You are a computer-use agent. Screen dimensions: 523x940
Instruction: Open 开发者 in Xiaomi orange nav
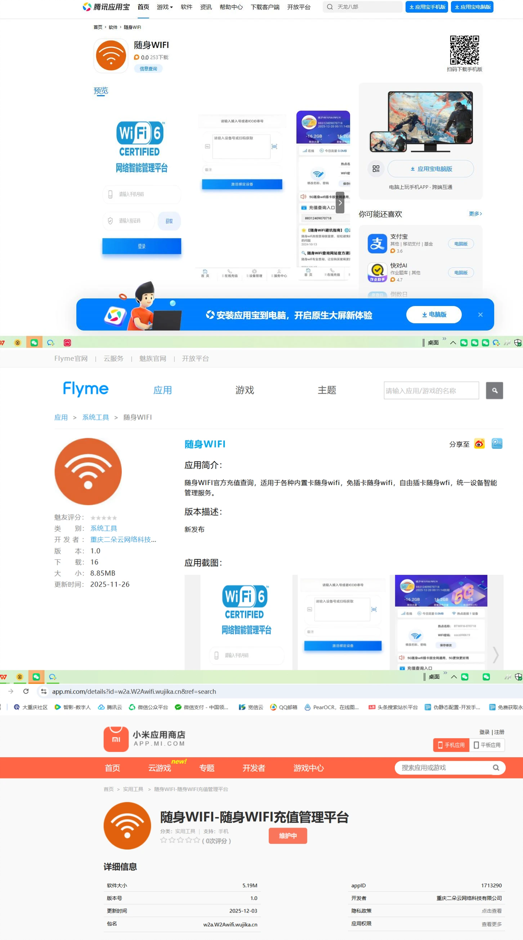(254, 768)
